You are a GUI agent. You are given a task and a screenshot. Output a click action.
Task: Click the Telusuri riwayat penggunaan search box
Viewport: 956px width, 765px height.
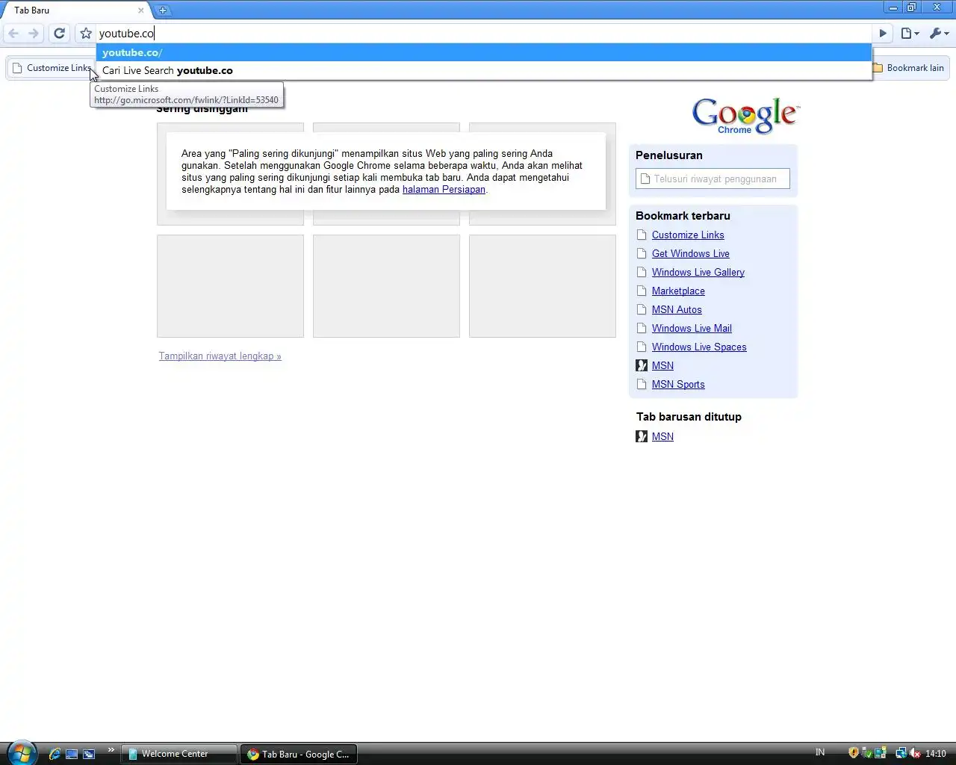tap(713, 179)
